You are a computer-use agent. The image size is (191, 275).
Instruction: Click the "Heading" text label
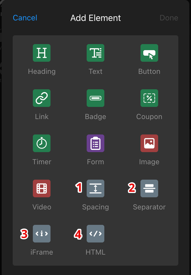click(x=42, y=71)
